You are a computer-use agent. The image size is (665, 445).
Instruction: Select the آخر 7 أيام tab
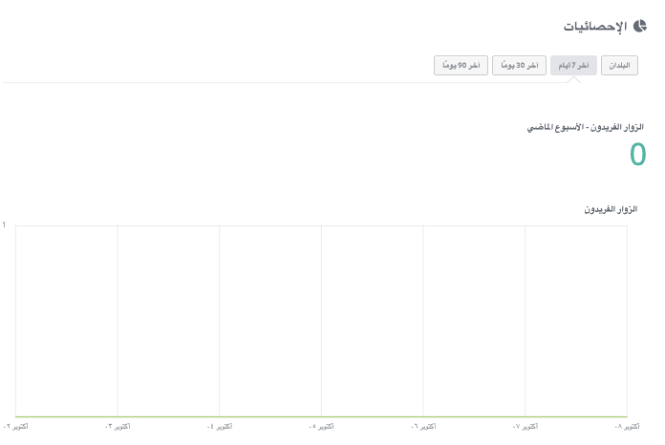coord(573,65)
